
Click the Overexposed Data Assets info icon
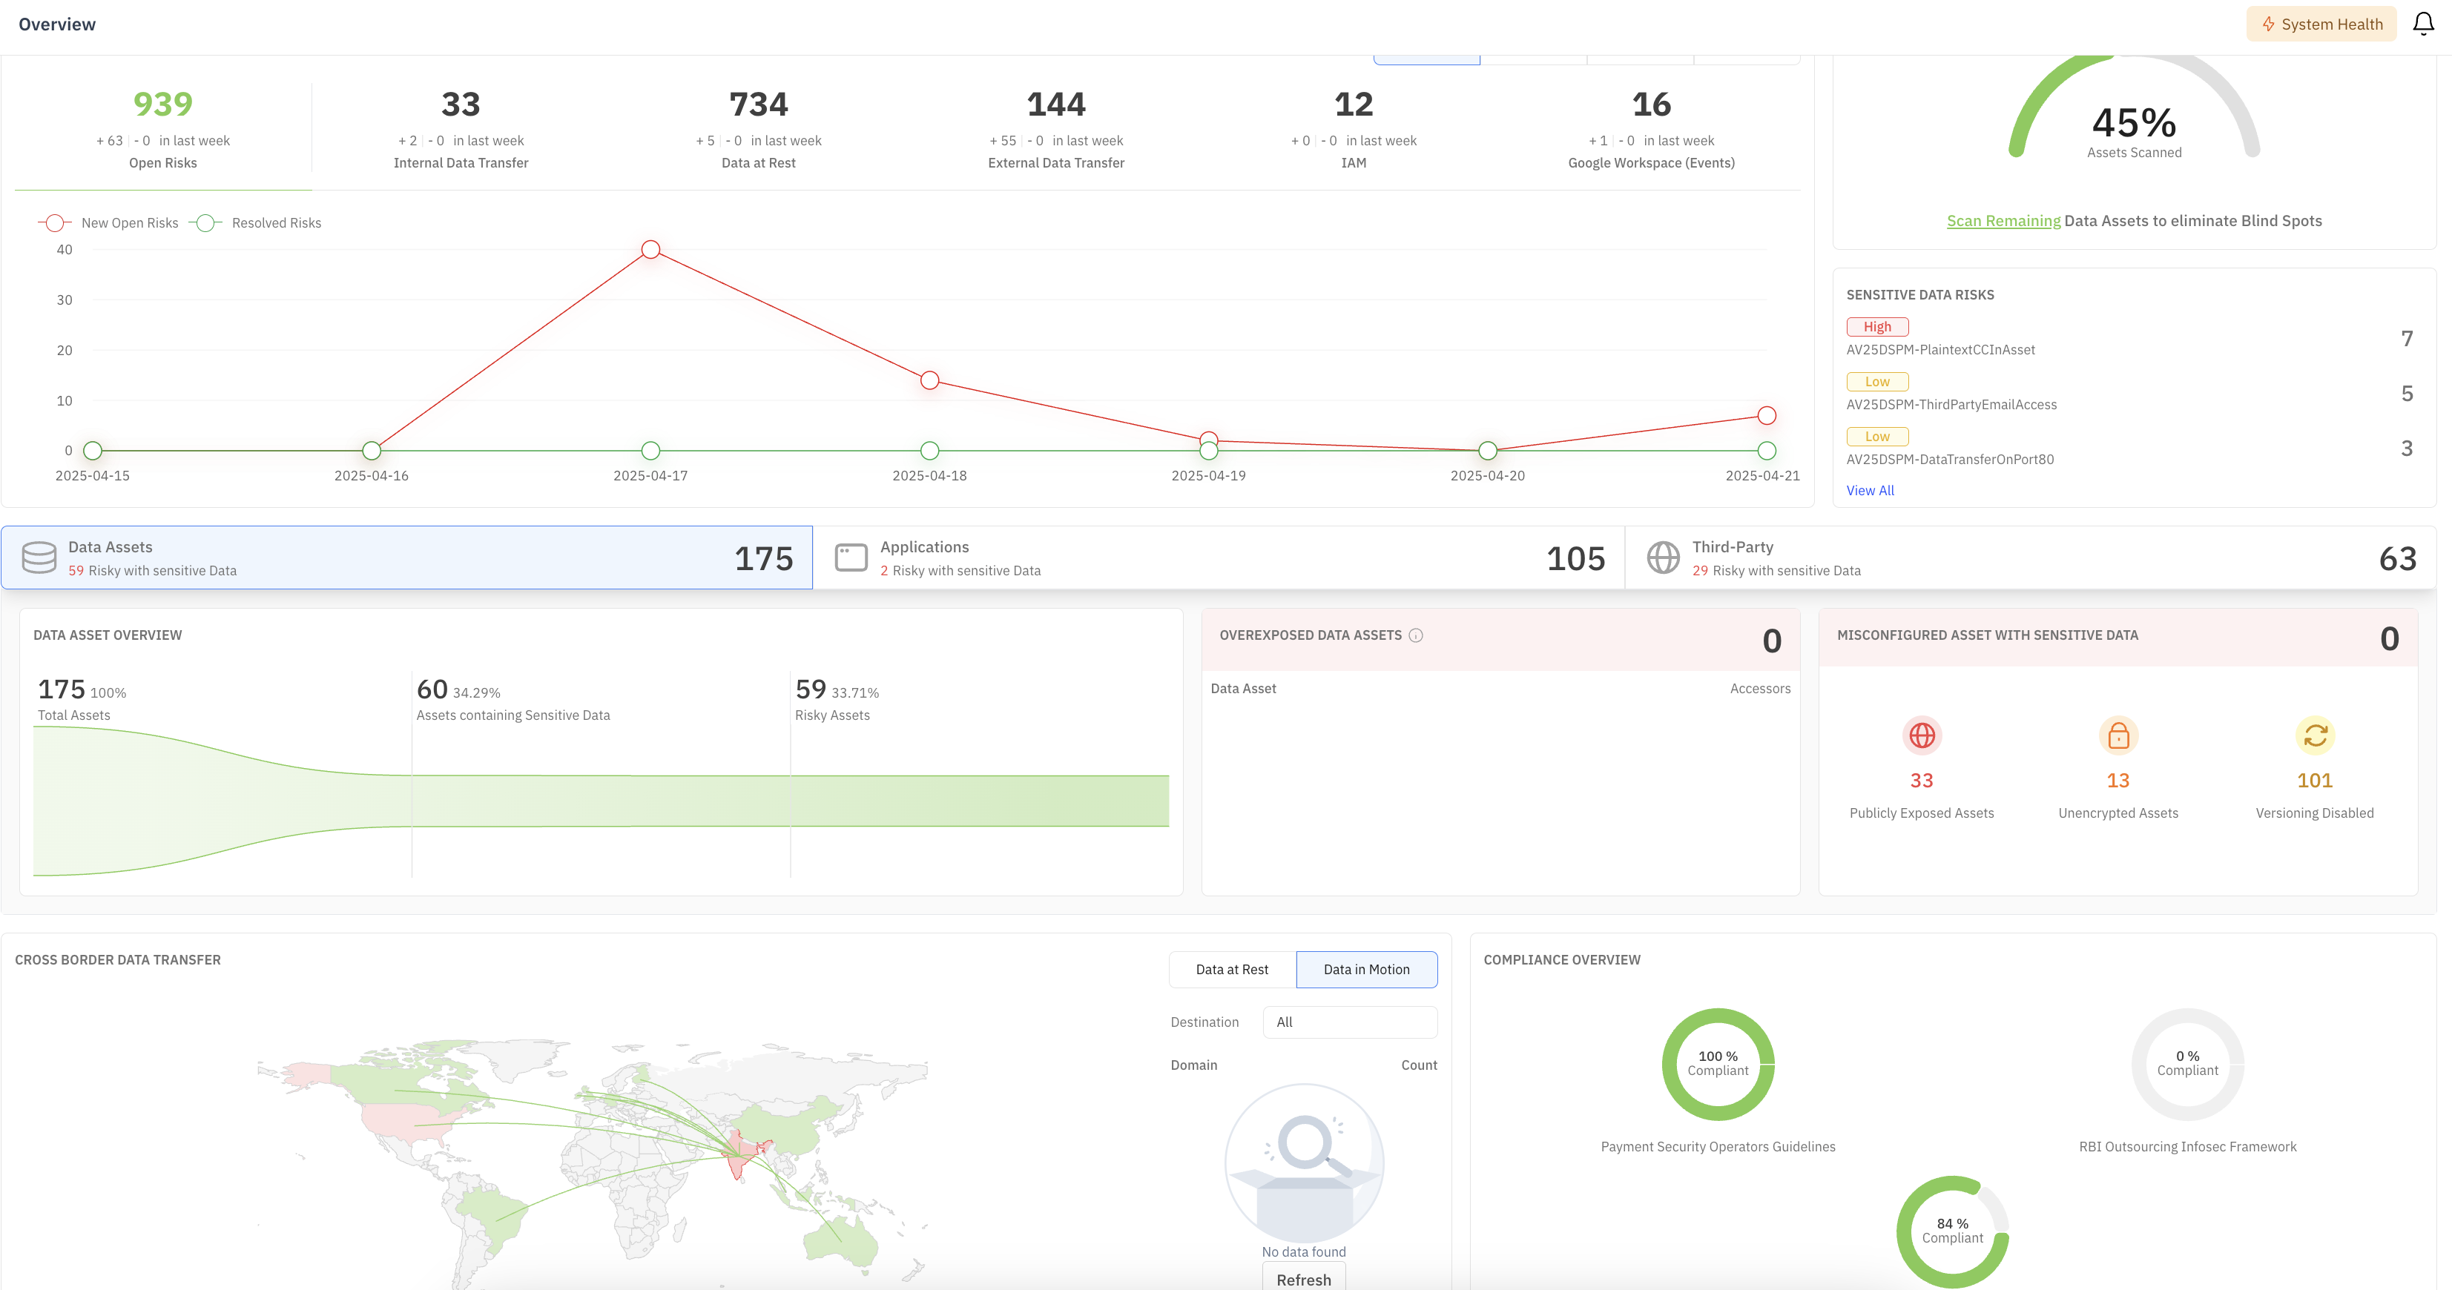point(1415,635)
